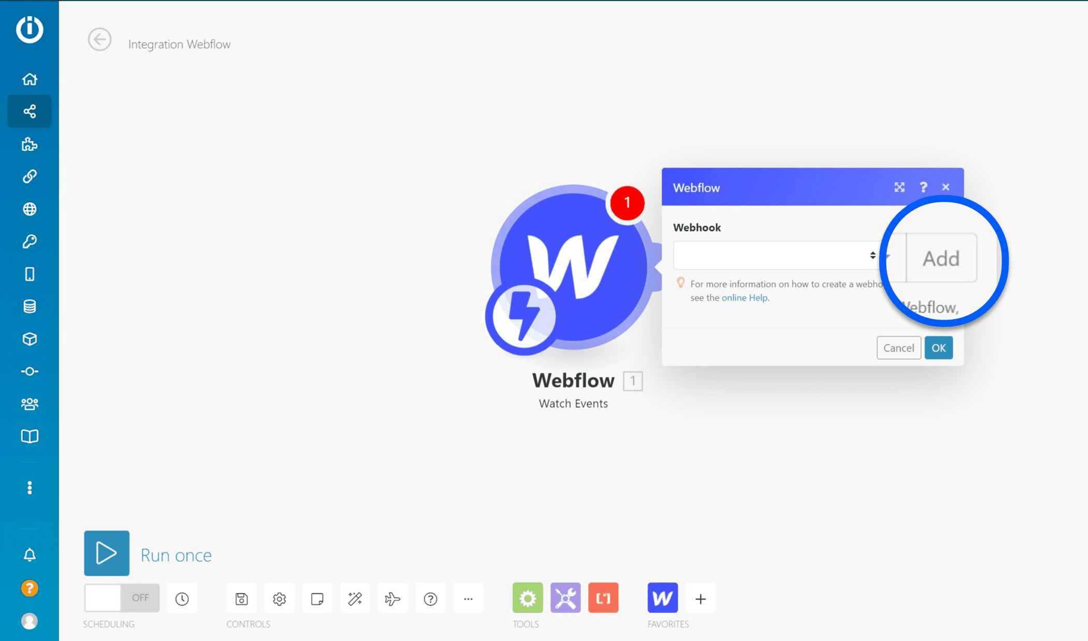Image resolution: width=1088 pixels, height=641 pixels.
Task: Open Keys via the key icon
Action: (x=30, y=241)
